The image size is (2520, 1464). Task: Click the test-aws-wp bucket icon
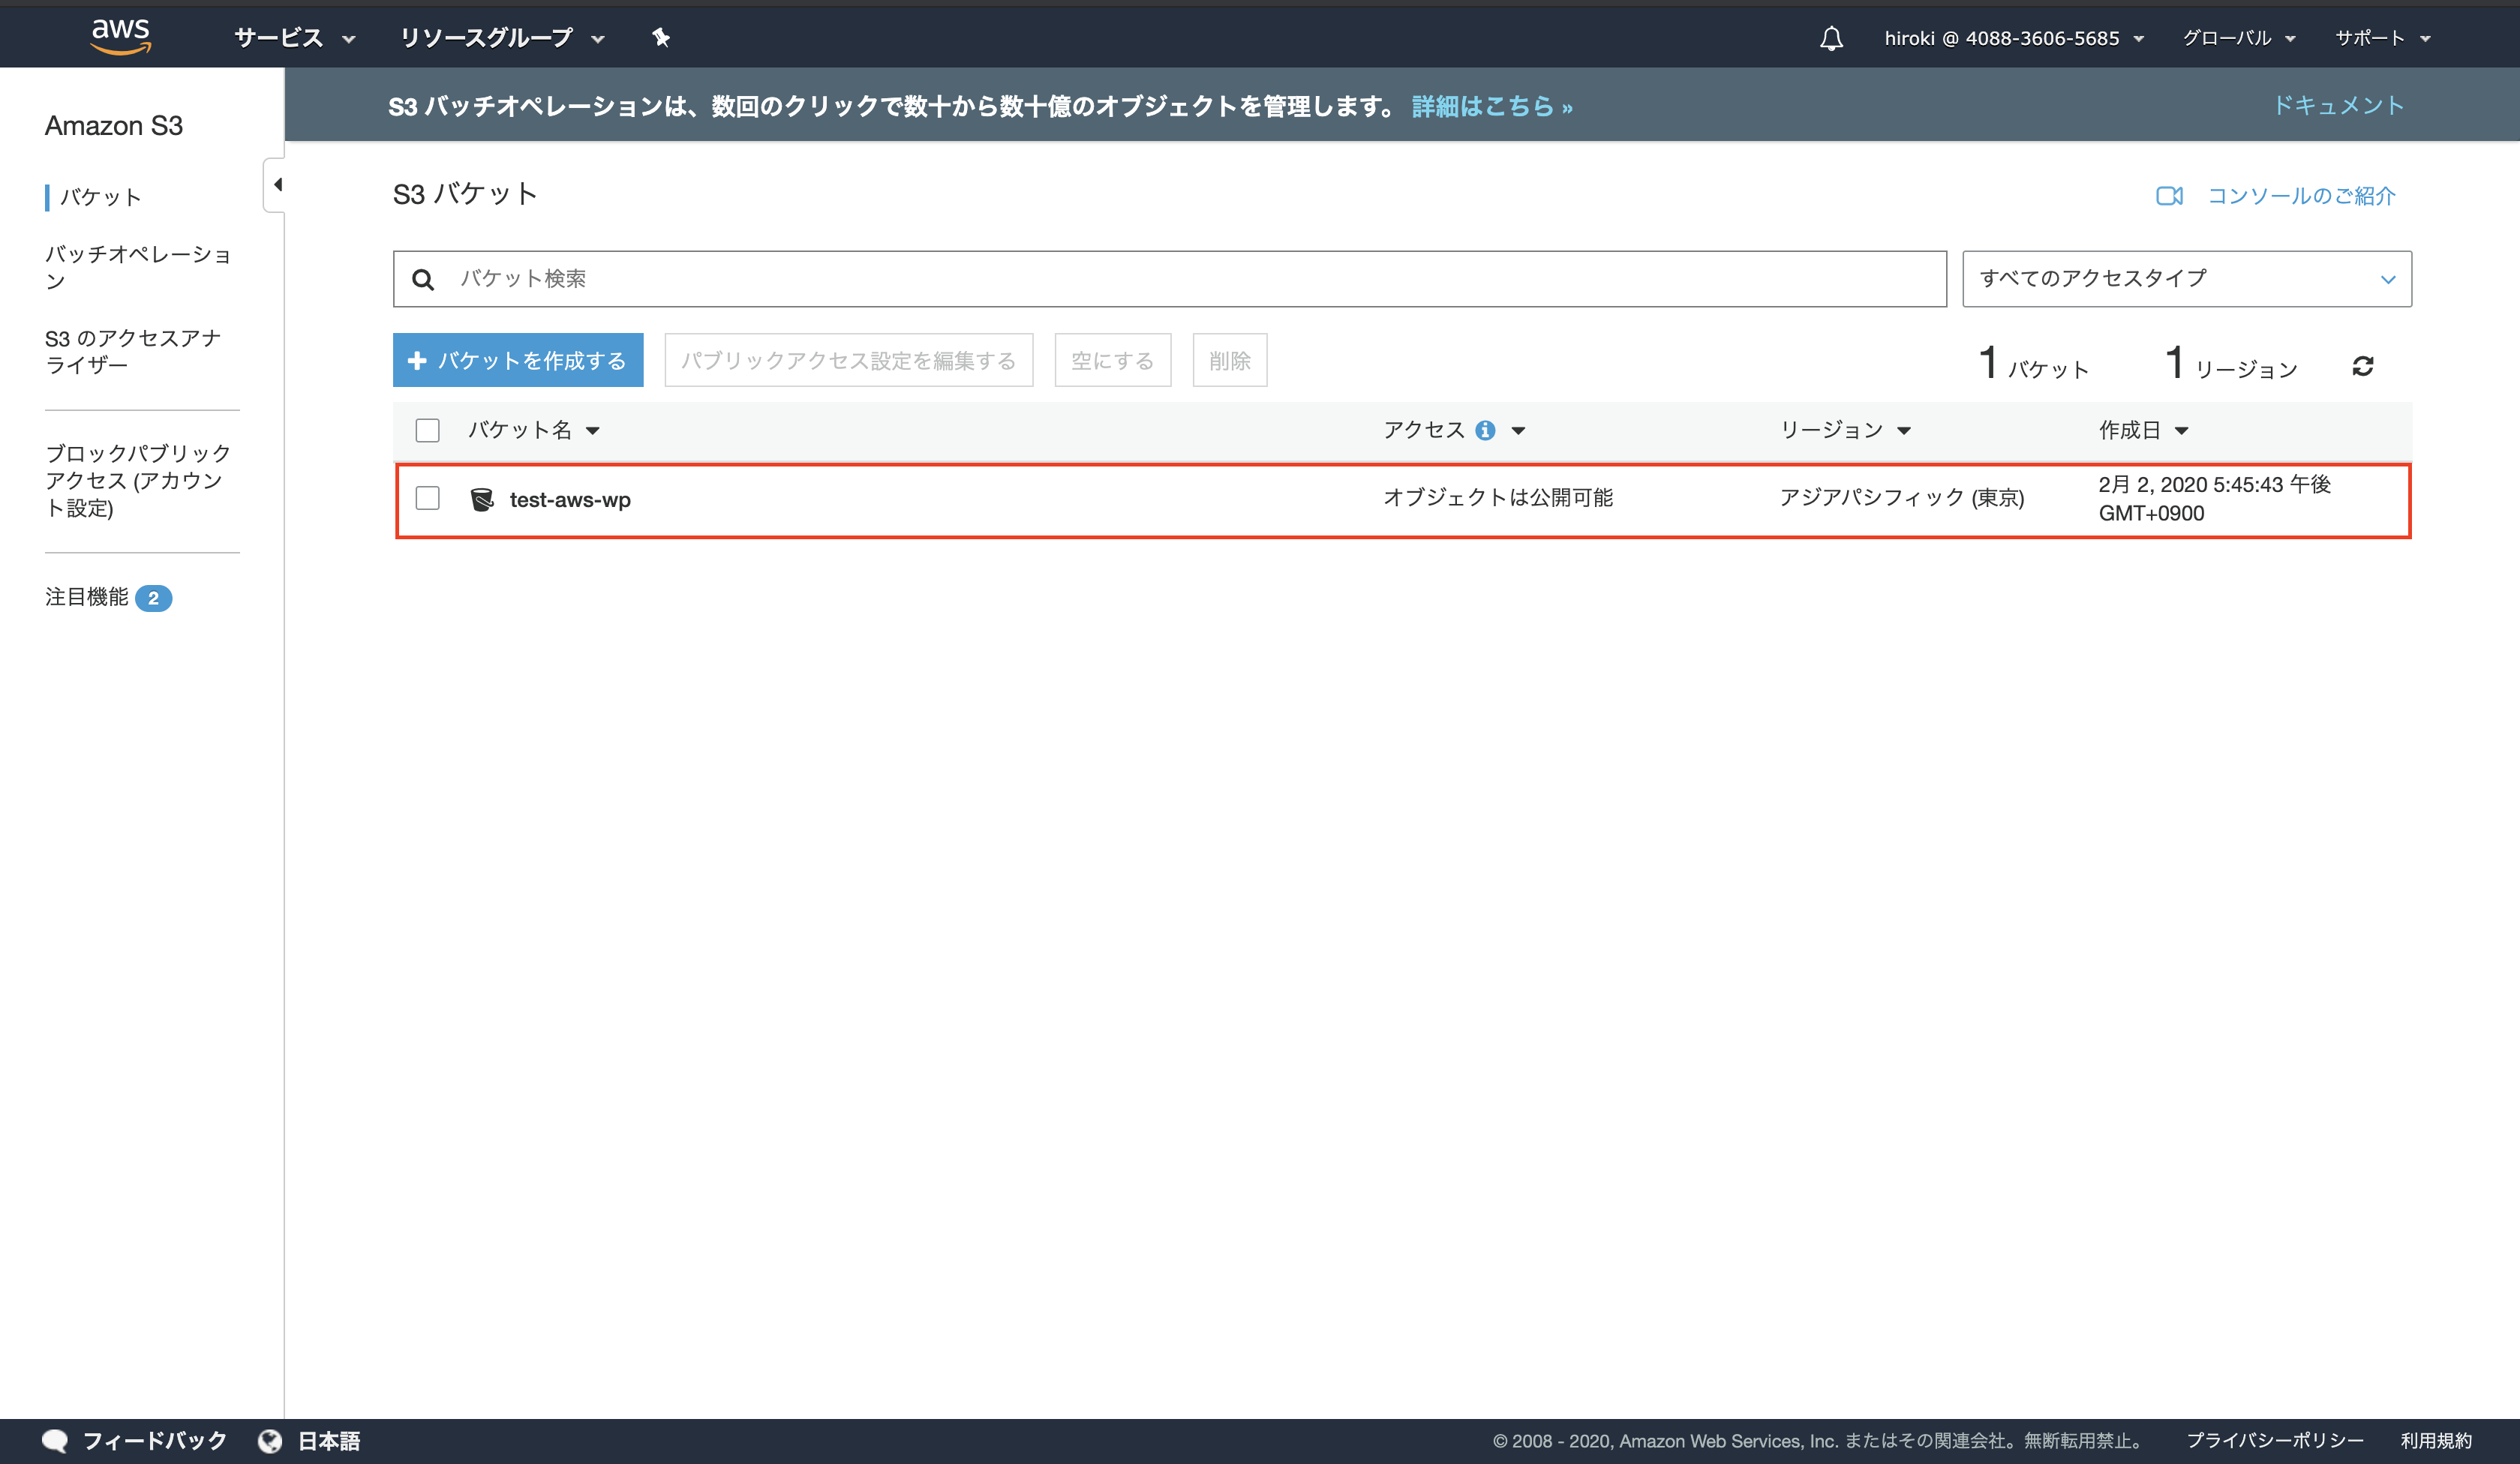coord(482,499)
